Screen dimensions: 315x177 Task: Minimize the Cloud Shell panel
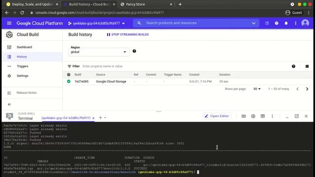click(x=287, y=117)
